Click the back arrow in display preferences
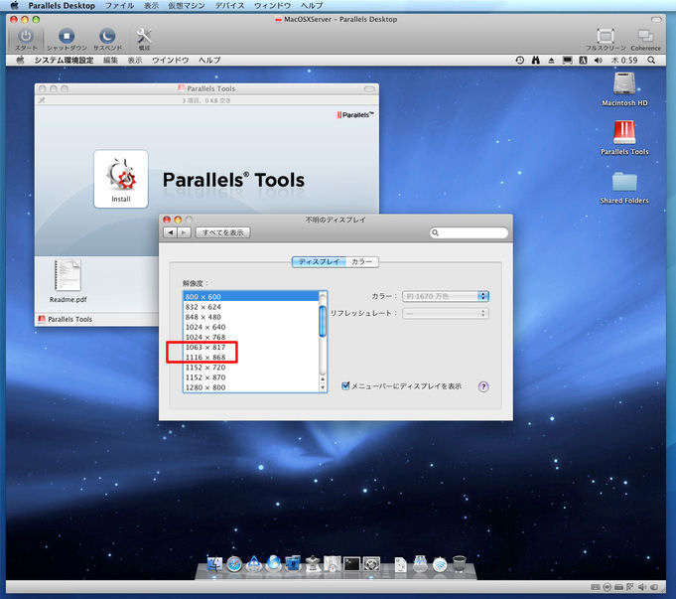Viewport: 676px width, 599px height. pyautogui.click(x=171, y=232)
